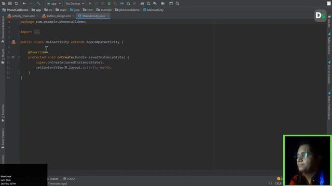Expand the folded import statements
332x186 pixels.
19,32
